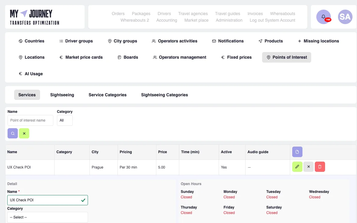Screen dimensions: 357x223
Task: Cancel editing with the gray X icon
Action: (x=308, y=167)
